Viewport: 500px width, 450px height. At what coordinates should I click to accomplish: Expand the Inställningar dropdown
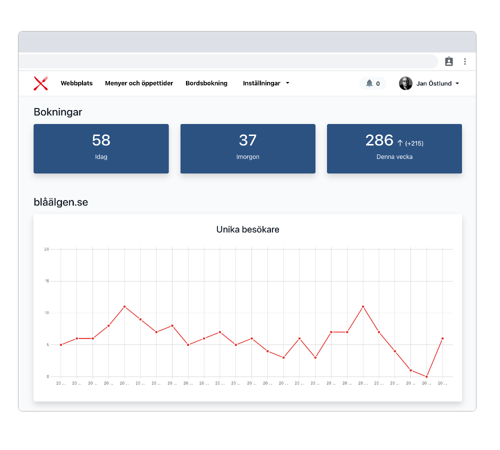(266, 83)
